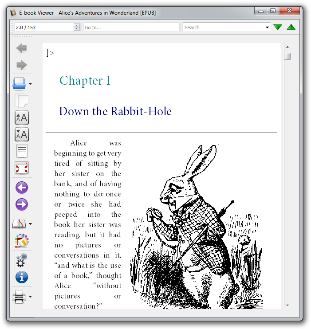Find previous match with green up triangle
311x329 pixels.
click(291, 27)
